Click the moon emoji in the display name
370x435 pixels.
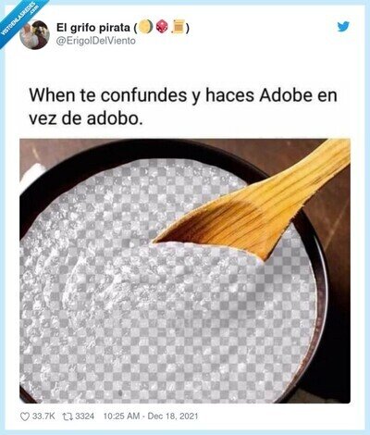pos(145,28)
